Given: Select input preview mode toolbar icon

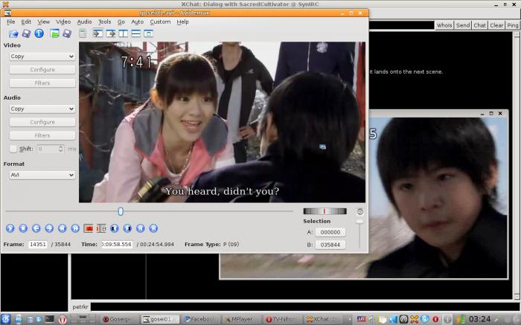Looking at the screenshot, I should coord(98,33).
